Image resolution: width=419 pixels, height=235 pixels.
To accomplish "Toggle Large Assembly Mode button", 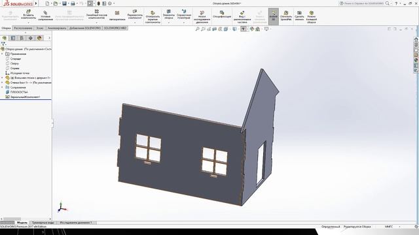I will coord(312,17).
